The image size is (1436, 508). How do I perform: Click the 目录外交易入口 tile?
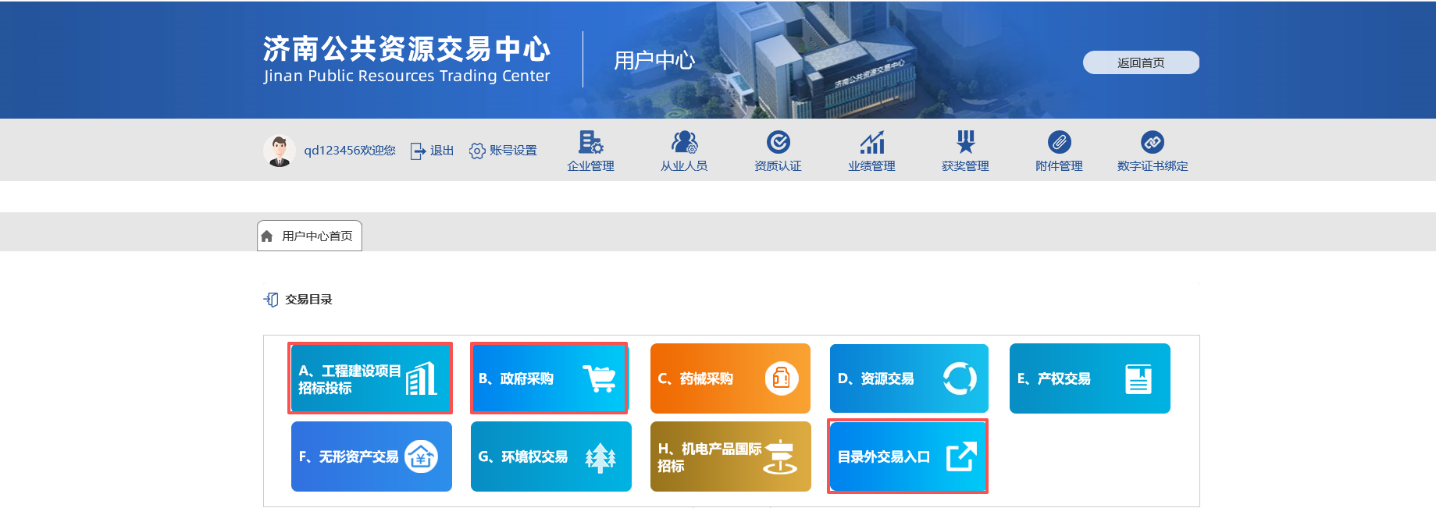[907, 456]
